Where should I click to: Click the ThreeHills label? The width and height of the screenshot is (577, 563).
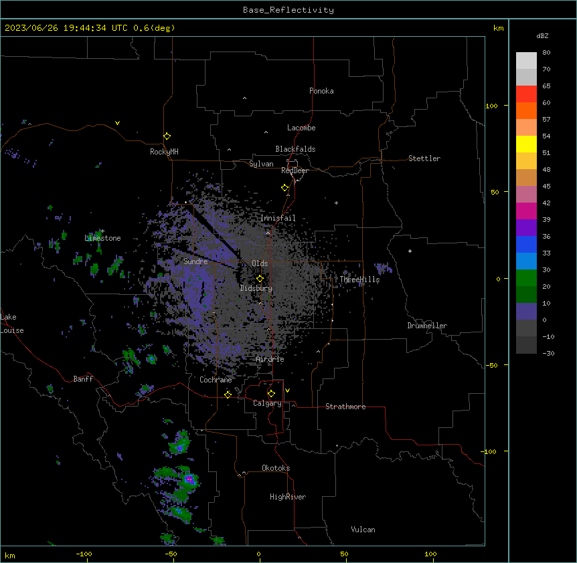pyautogui.click(x=359, y=279)
